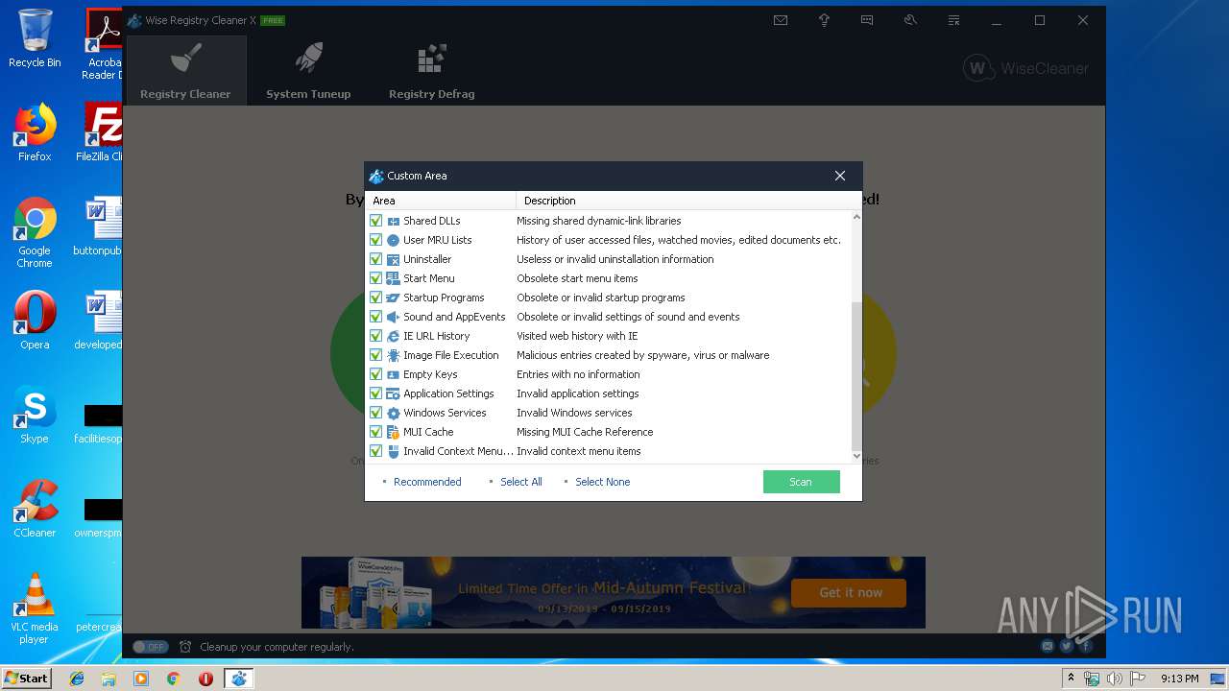The width and height of the screenshot is (1229, 691).
Task: Open the CCleaner desktop shortcut
Action: pyautogui.click(x=35, y=509)
